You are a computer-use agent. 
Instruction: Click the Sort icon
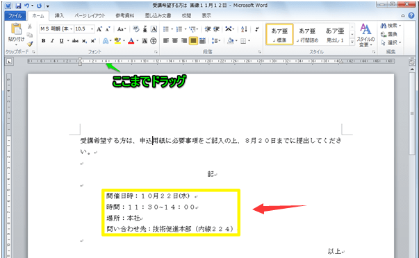[244, 29]
